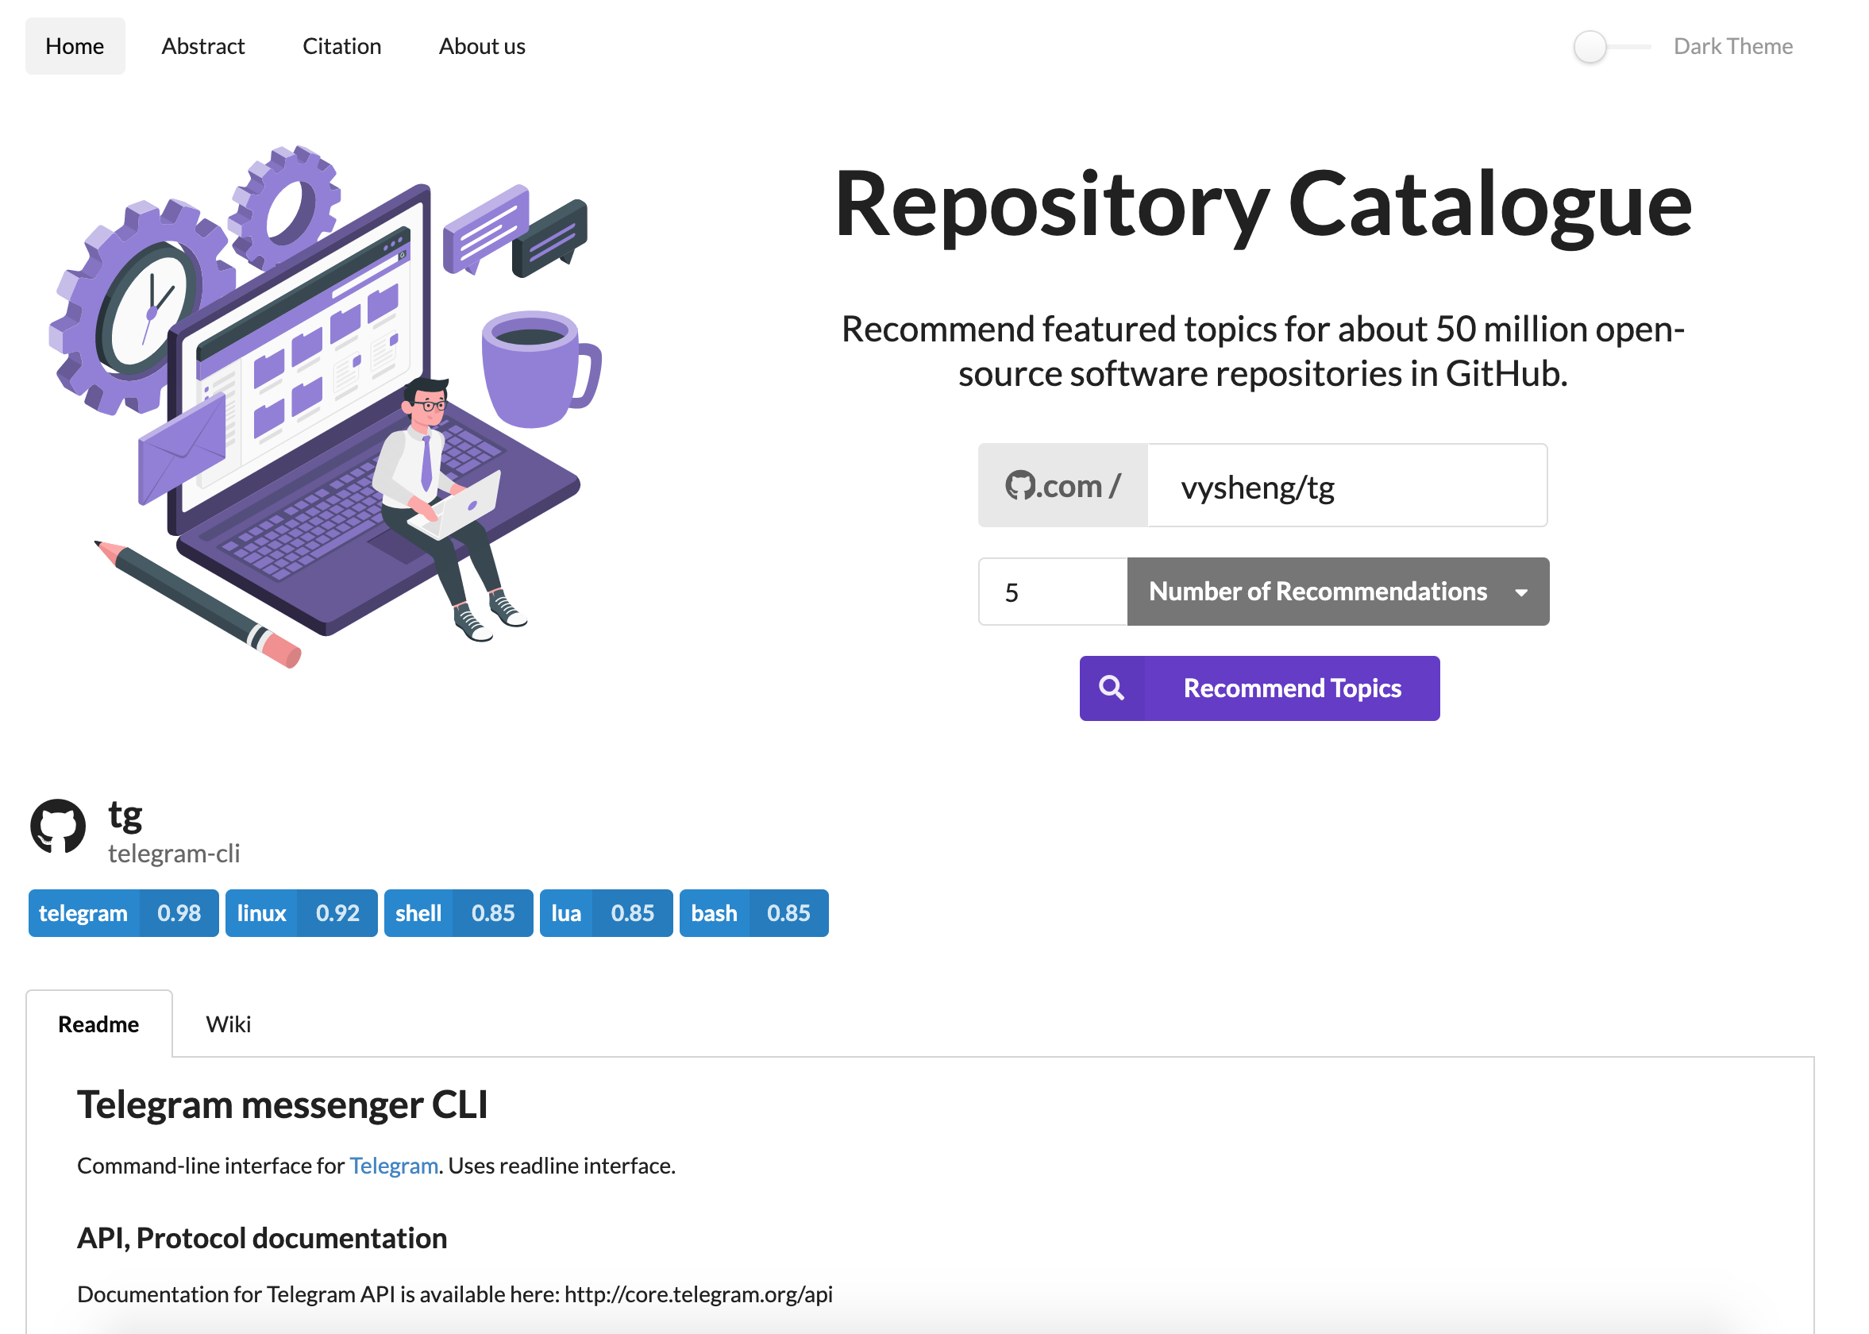Click the Recommend Topics button

click(1259, 688)
